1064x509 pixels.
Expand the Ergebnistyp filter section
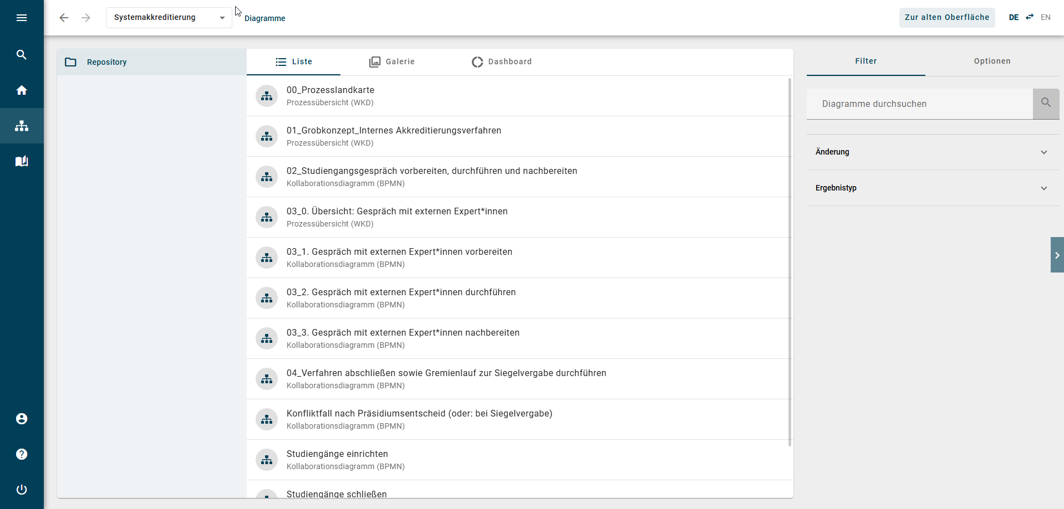tap(933, 188)
